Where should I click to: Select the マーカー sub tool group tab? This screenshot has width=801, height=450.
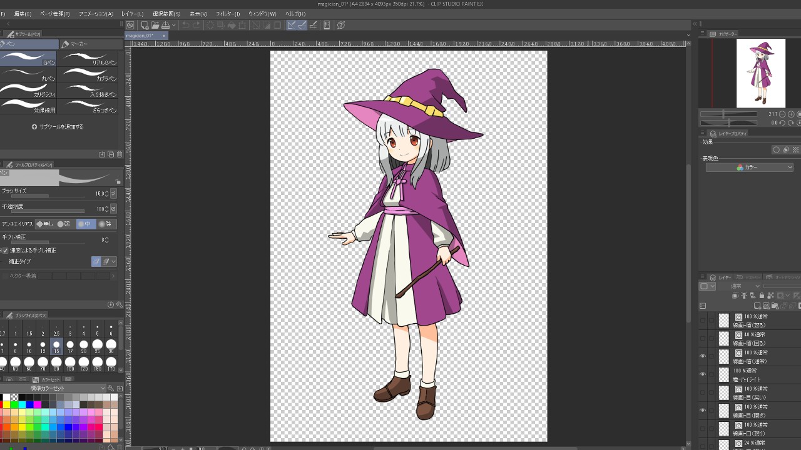(x=90, y=44)
